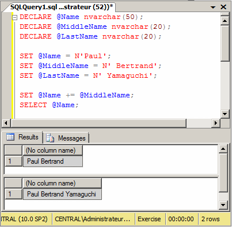Image resolution: width=232 pixels, height=227 pixels.
Task: Click the editor scroll left arrow
Action: coord(6,123)
